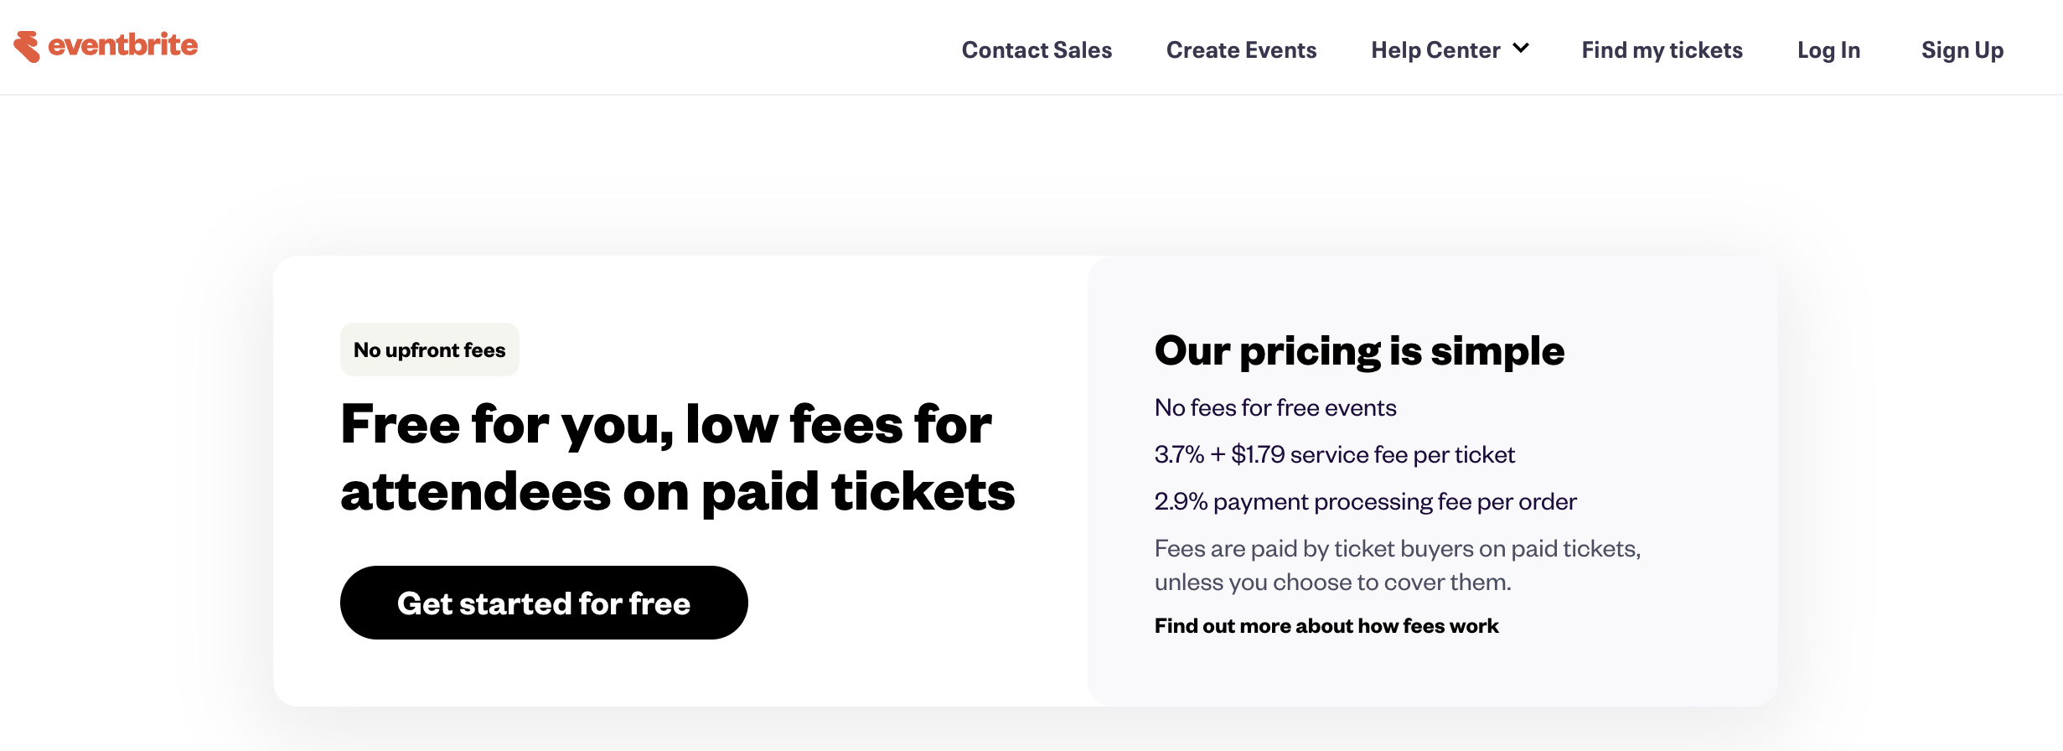Open the Contact Sales page

(1037, 50)
